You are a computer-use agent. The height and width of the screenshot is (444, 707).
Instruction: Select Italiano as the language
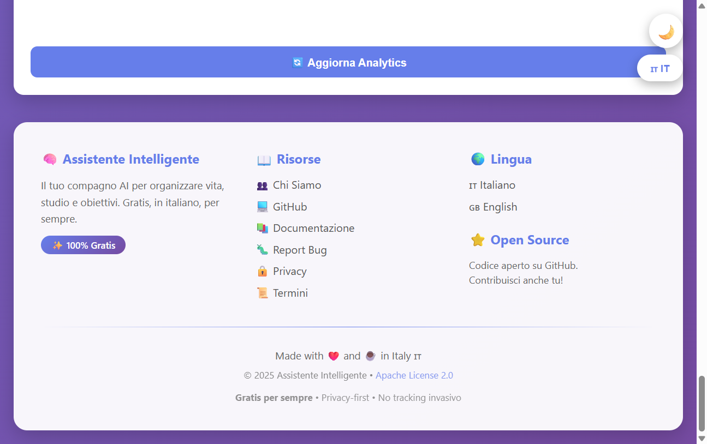[x=492, y=185]
